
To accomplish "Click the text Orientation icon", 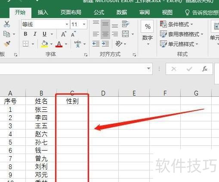I will pos(119,44).
